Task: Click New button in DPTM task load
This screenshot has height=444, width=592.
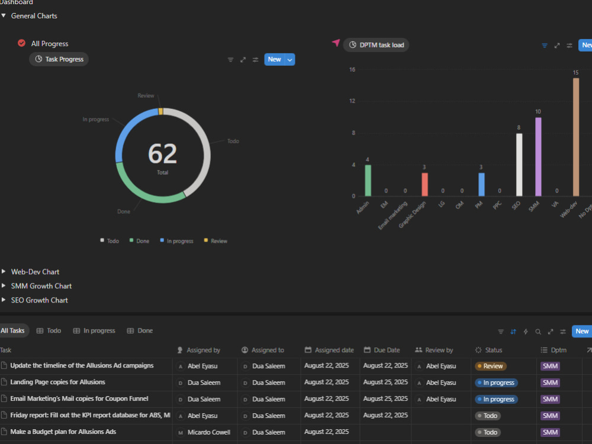Action: (x=585, y=45)
